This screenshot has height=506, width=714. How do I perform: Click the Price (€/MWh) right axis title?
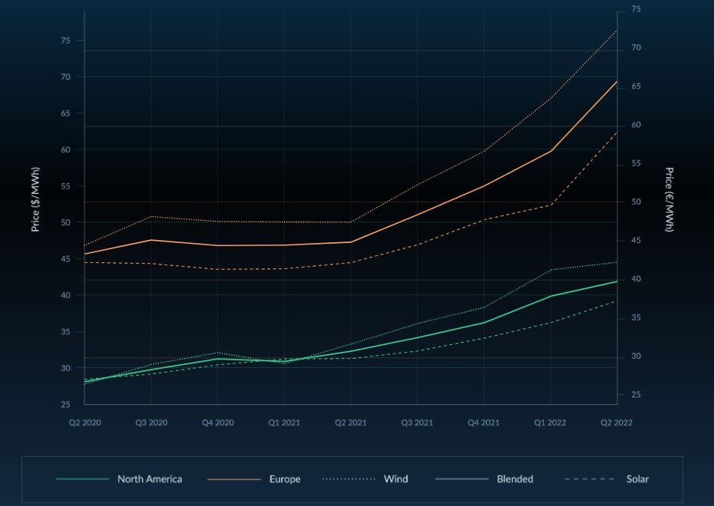pos(669,199)
